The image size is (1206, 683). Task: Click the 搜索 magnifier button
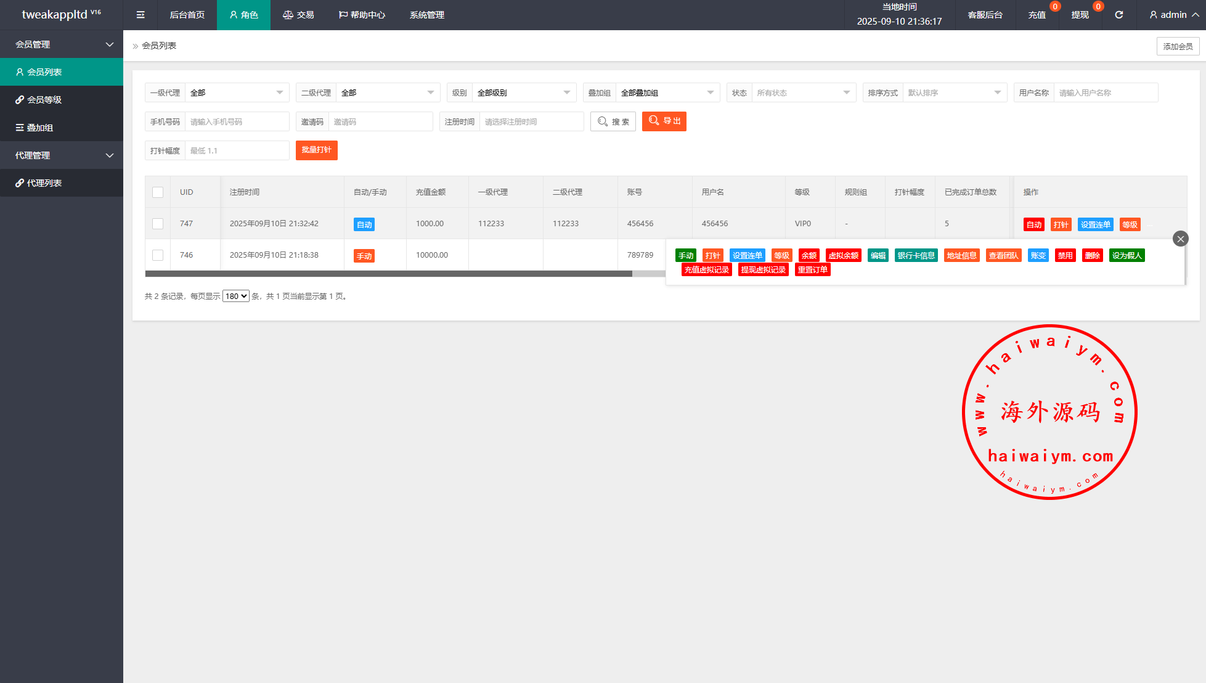613,121
